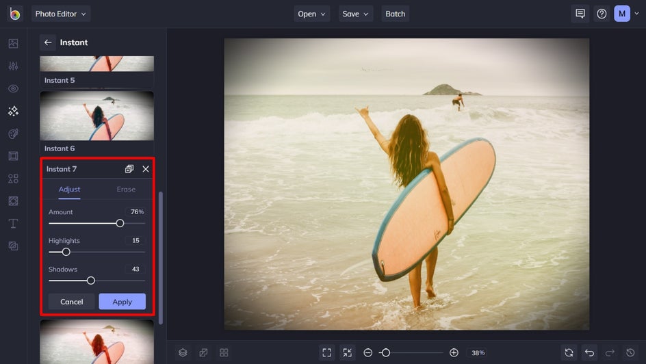Select the Instant 5 effect thumbnail
Viewport: 646px width, 364px height.
[96, 64]
